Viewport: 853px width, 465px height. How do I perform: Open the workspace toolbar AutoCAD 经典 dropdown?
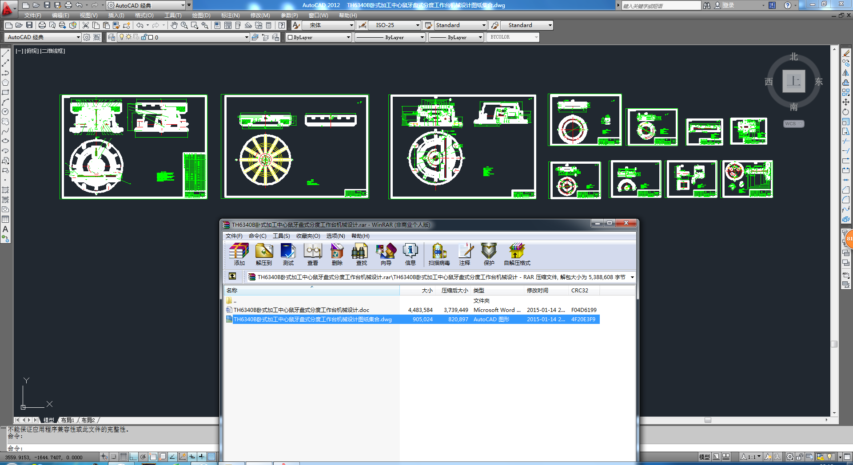(44, 37)
